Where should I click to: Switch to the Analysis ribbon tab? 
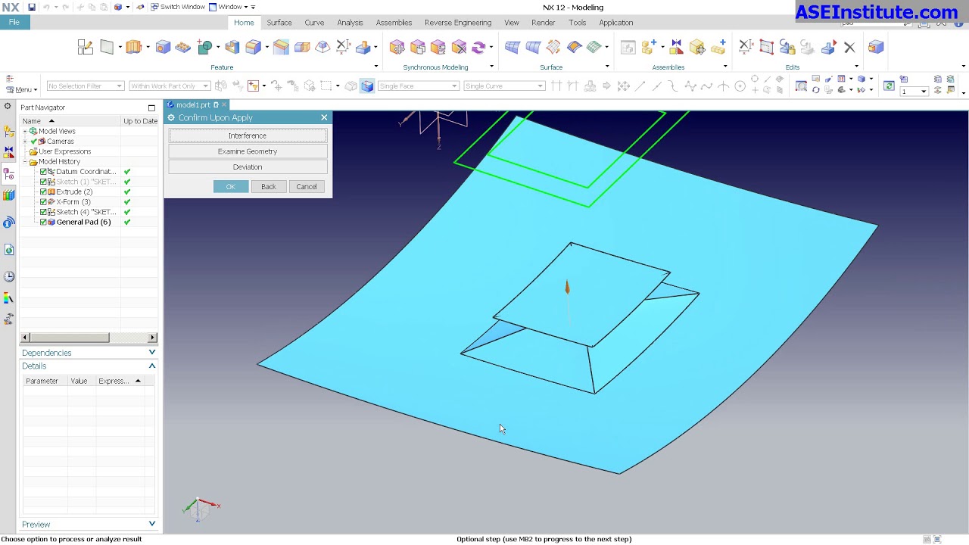click(350, 23)
